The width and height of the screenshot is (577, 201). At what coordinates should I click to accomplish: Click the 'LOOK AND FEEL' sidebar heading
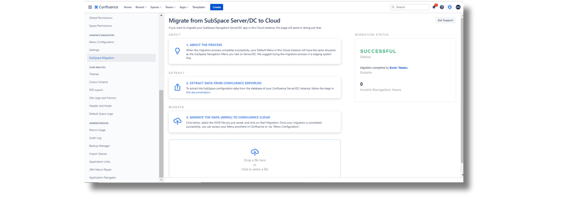(97, 67)
